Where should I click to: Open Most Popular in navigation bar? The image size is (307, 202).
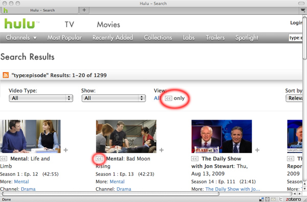point(64,37)
